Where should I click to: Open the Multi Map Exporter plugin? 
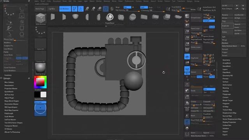(x=11, y=110)
